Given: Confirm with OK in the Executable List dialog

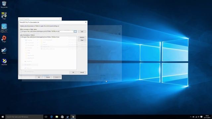Looking at the screenshot, I should (73, 72).
